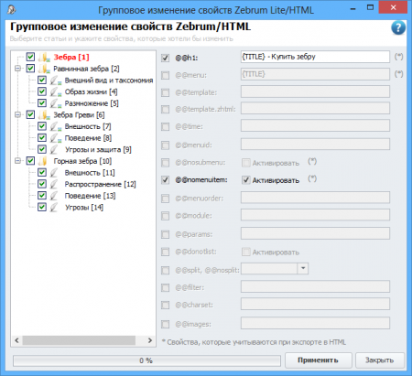Uncheck the Равнинная зебра [2] checkbox
Screen dimensions: 412x376
point(30,69)
